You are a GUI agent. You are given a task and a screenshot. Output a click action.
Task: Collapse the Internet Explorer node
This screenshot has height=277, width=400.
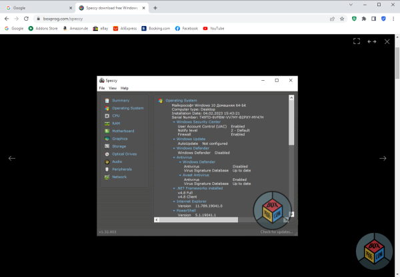coord(174,202)
